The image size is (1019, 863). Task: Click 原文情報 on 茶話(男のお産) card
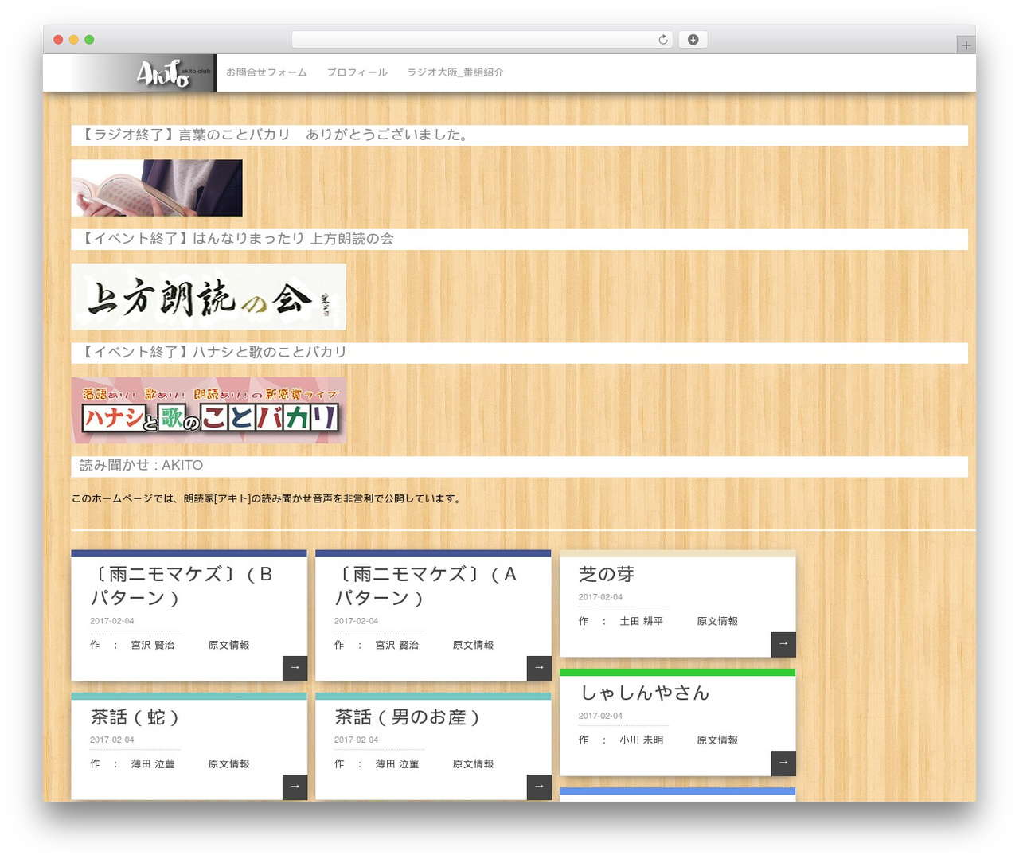pyautogui.click(x=474, y=763)
